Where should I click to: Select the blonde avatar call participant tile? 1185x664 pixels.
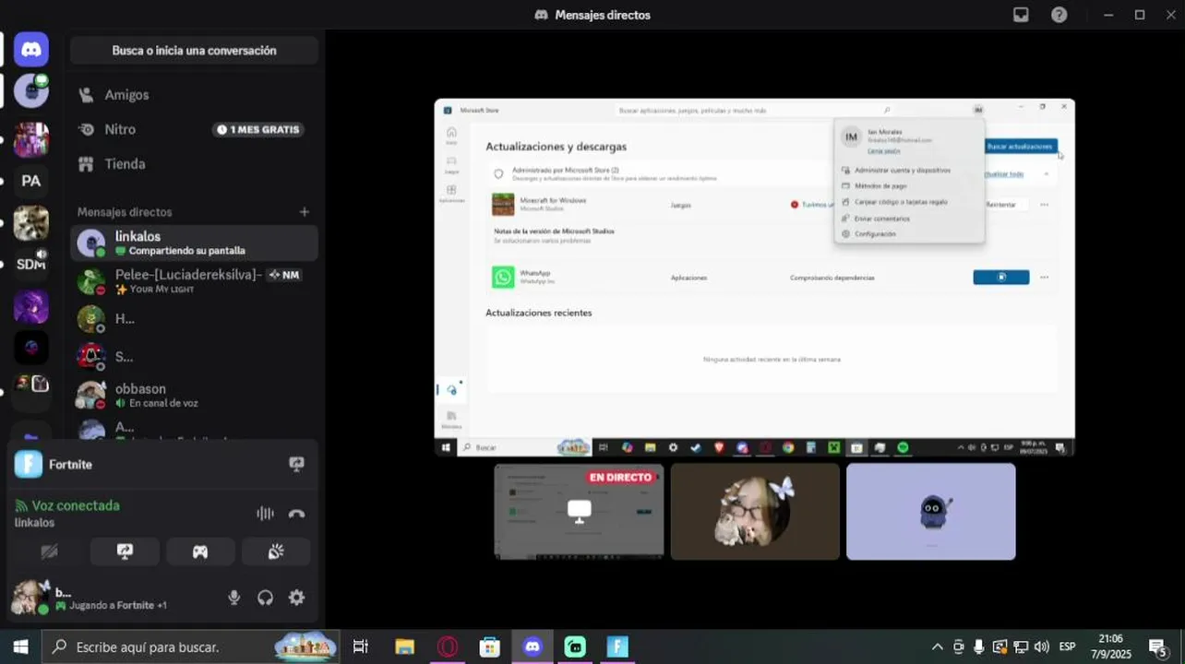coord(755,511)
